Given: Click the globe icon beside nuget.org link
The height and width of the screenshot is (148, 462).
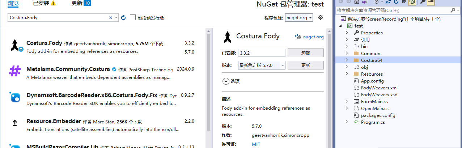Looking at the screenshot, I should 298,37.
